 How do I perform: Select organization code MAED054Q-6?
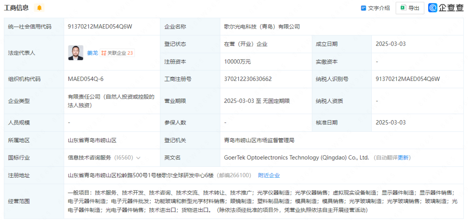86,79
